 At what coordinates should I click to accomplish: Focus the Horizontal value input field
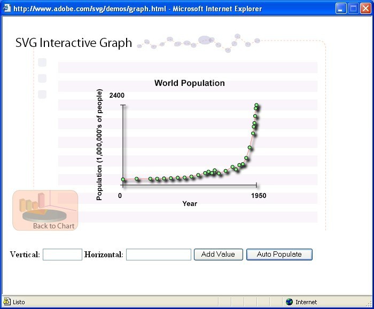[158, 255]
